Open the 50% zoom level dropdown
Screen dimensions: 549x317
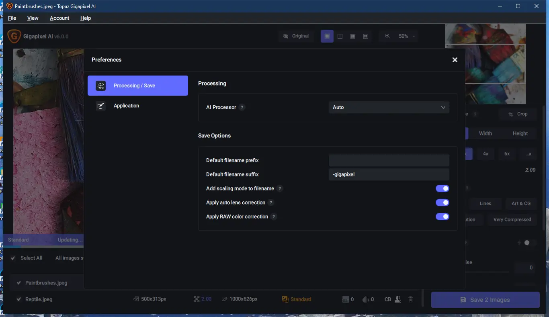[x=406, y=36]
